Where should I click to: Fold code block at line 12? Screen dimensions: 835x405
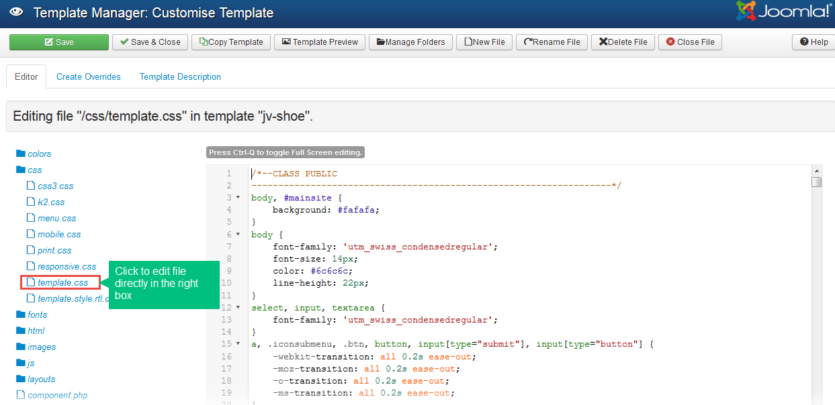[238, 308]
